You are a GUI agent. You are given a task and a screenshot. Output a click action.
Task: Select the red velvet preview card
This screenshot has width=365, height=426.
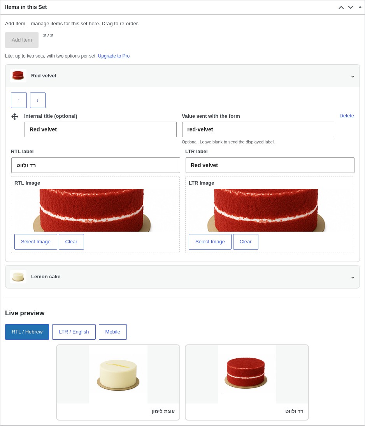[x=247, y=382]
